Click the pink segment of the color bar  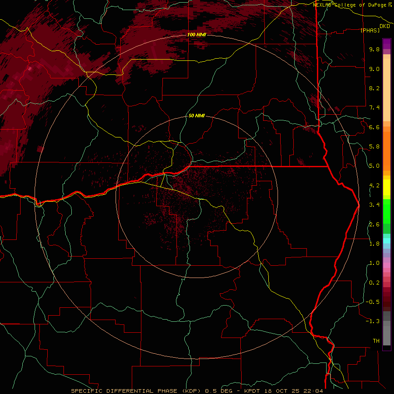(x=387, y=265)
